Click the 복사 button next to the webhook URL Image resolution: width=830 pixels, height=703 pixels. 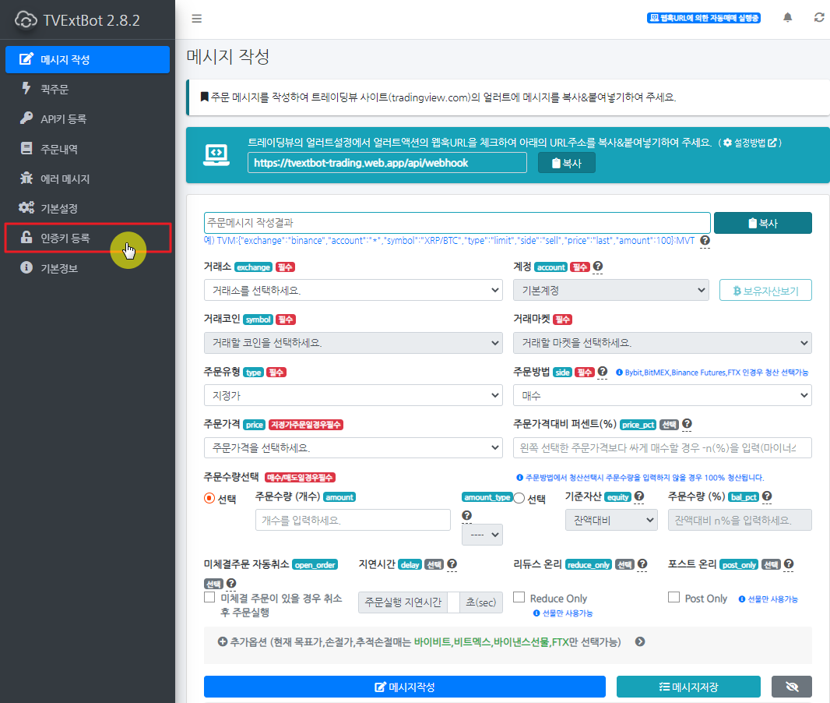click(x=566, y=162)
